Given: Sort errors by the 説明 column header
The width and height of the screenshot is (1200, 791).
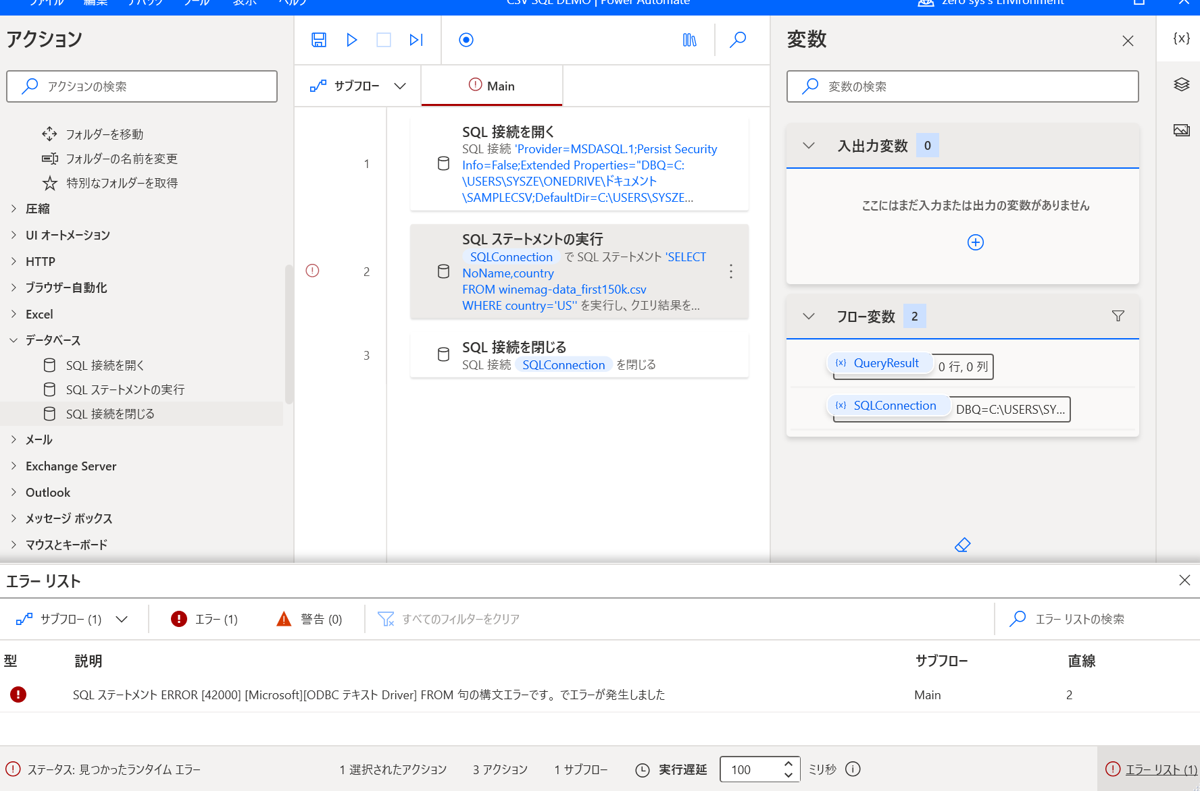Looking at the screenshot, I should [89, 661].
